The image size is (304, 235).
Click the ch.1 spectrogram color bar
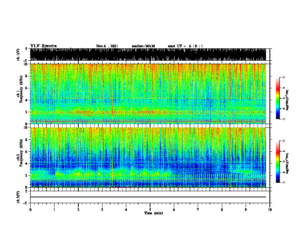click(x=278, y=98)
